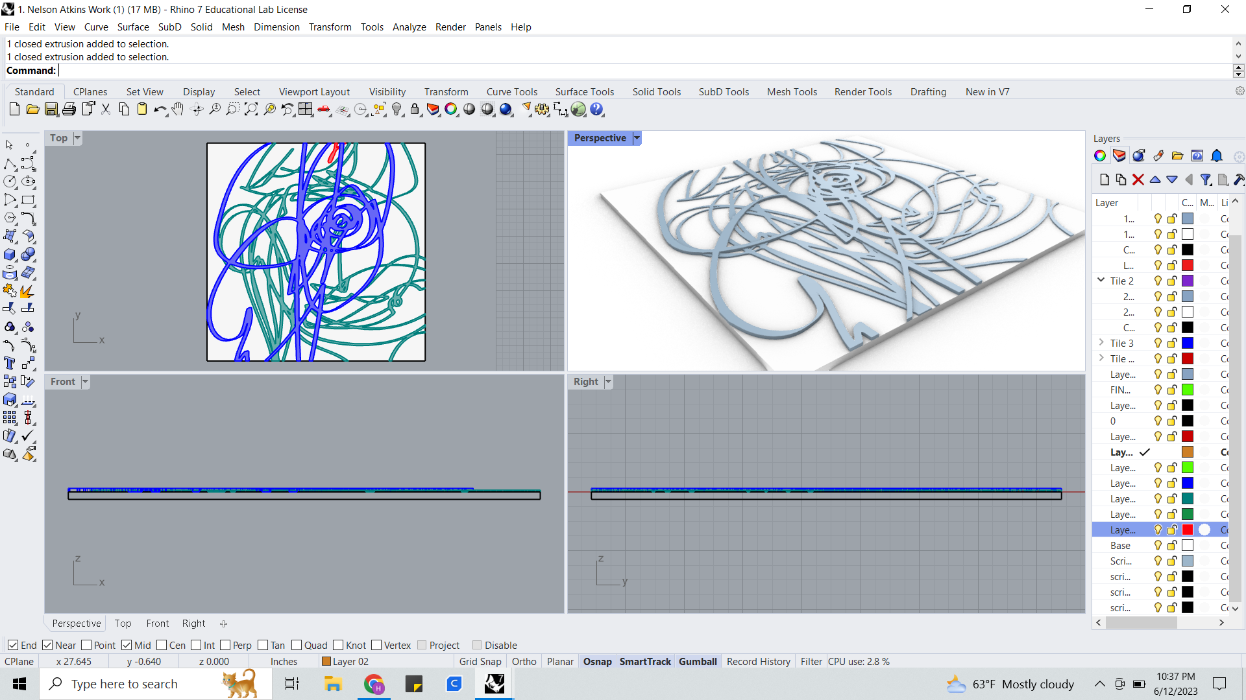
Task: Expand the Tile 3 layer group
Action: click(1102, 342)
